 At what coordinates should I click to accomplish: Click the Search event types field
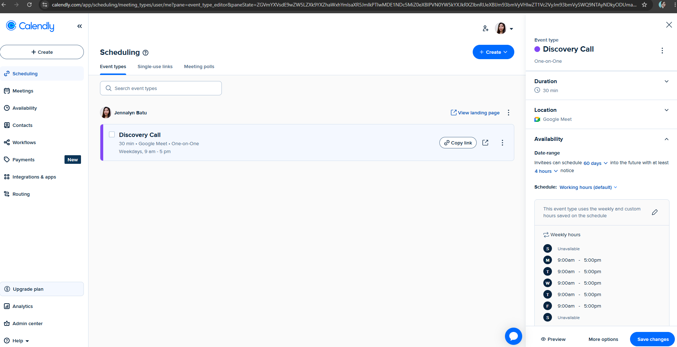[161, 88]
